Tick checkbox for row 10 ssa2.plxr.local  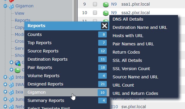95,13
